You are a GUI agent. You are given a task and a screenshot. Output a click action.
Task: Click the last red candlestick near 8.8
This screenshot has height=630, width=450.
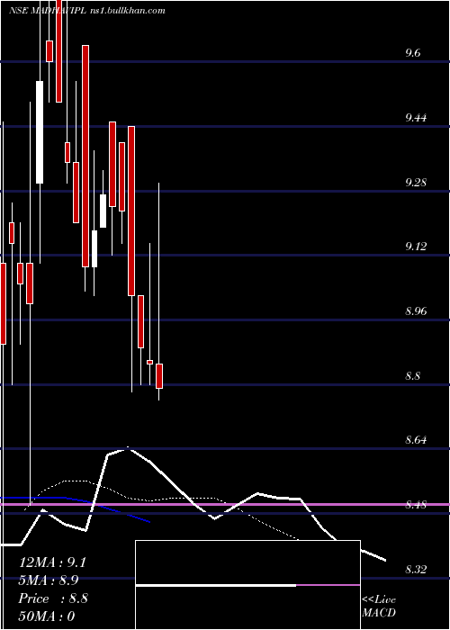159,376
